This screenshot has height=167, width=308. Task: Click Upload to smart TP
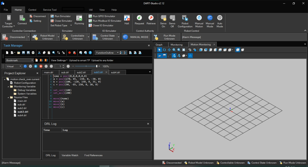pyautogui.click(x=79, y=60)
